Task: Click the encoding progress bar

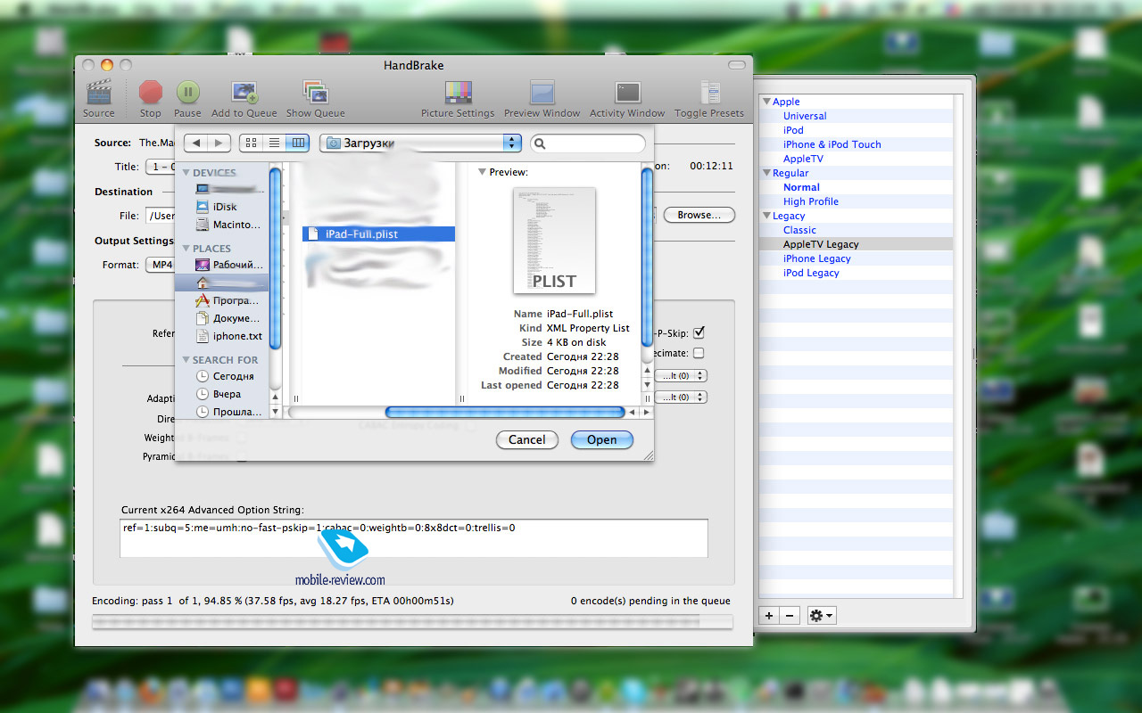Action: click(412, 621)
